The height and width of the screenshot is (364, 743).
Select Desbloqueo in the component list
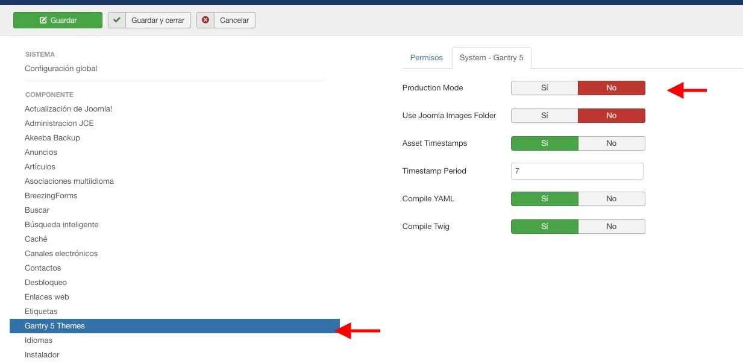[x=46, y=283]
